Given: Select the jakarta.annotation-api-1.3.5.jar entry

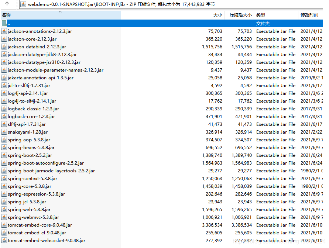Looking at the screenshot, I should point(41,78).
